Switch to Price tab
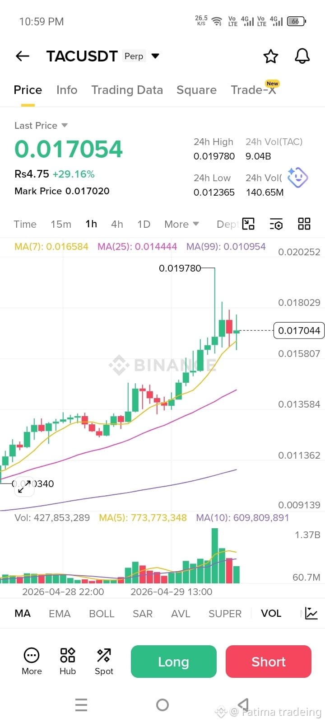The height and width of the screenshot is (723, 325). coord(28,90)
